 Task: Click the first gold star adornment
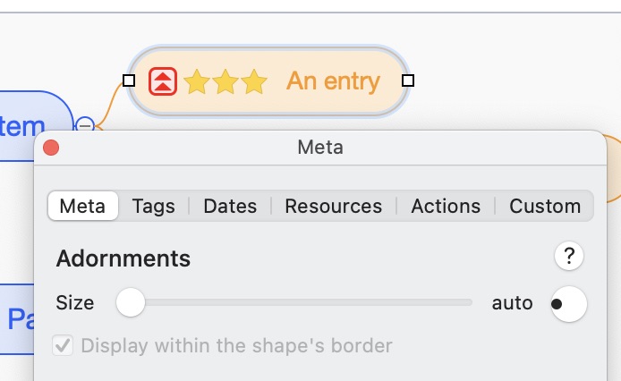pos(196,82)
